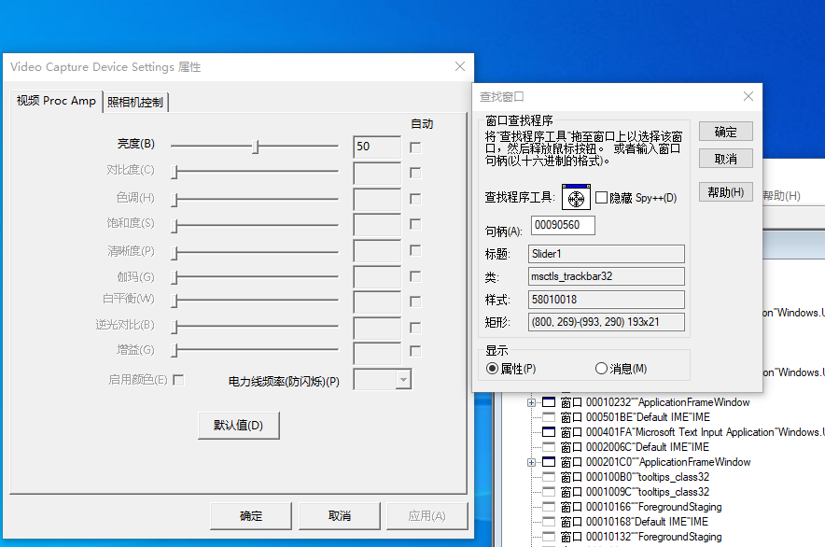825x547 pixels.
Task: Click the 类 field showing msctls_trackbar32
Action: (606, 276)
